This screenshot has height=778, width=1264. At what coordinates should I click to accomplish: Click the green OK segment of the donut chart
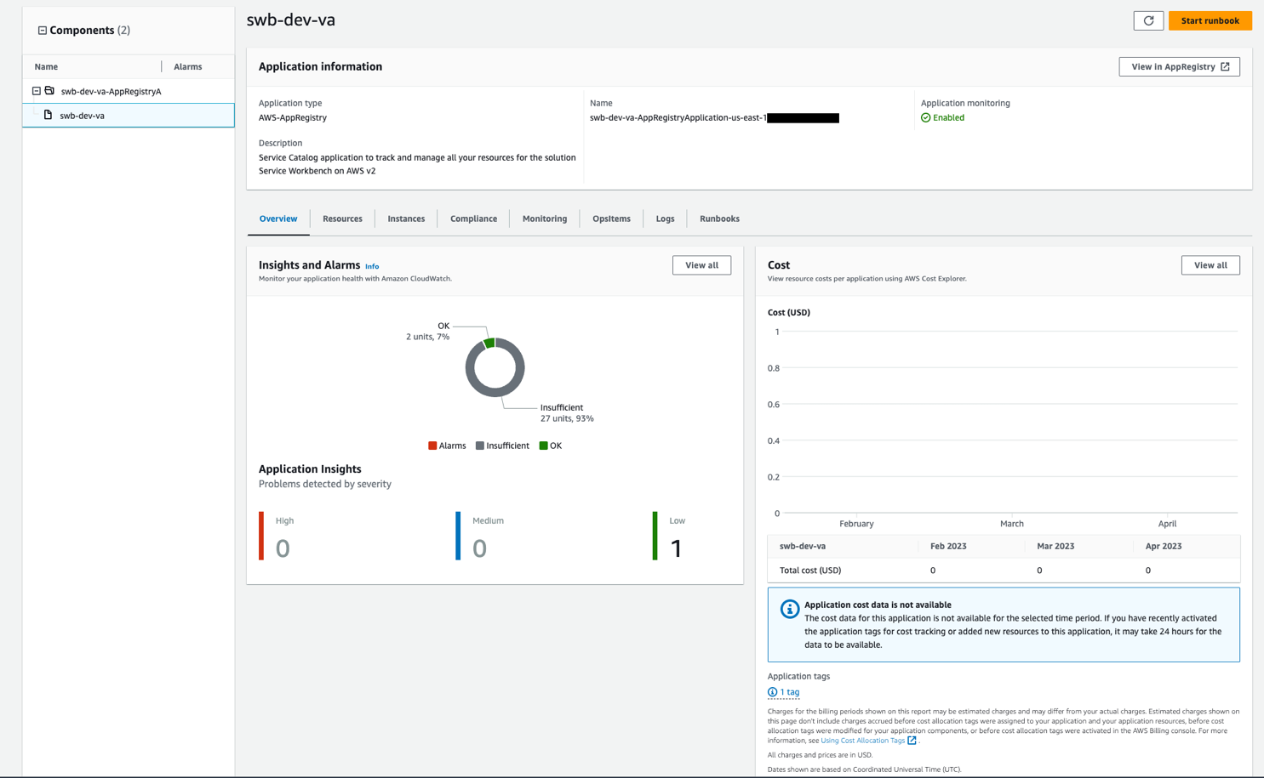coord(489,343)
